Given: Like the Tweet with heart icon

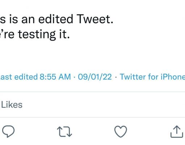Looking at the screenshot, I should point(121,132).
